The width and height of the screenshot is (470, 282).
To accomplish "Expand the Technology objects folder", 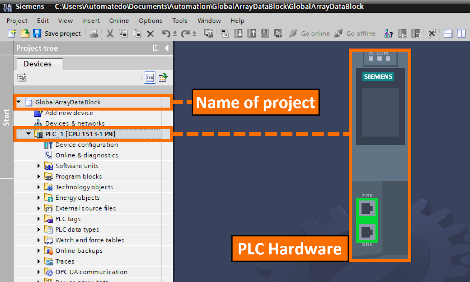I will pos(38,187).
